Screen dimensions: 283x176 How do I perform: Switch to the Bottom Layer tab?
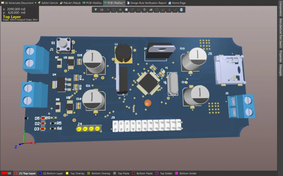(52, 173)
